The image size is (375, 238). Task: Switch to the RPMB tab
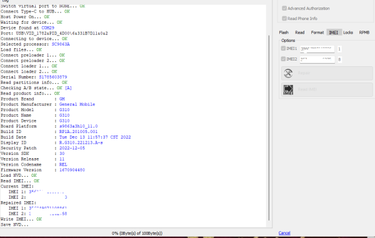tap(364, 32)
